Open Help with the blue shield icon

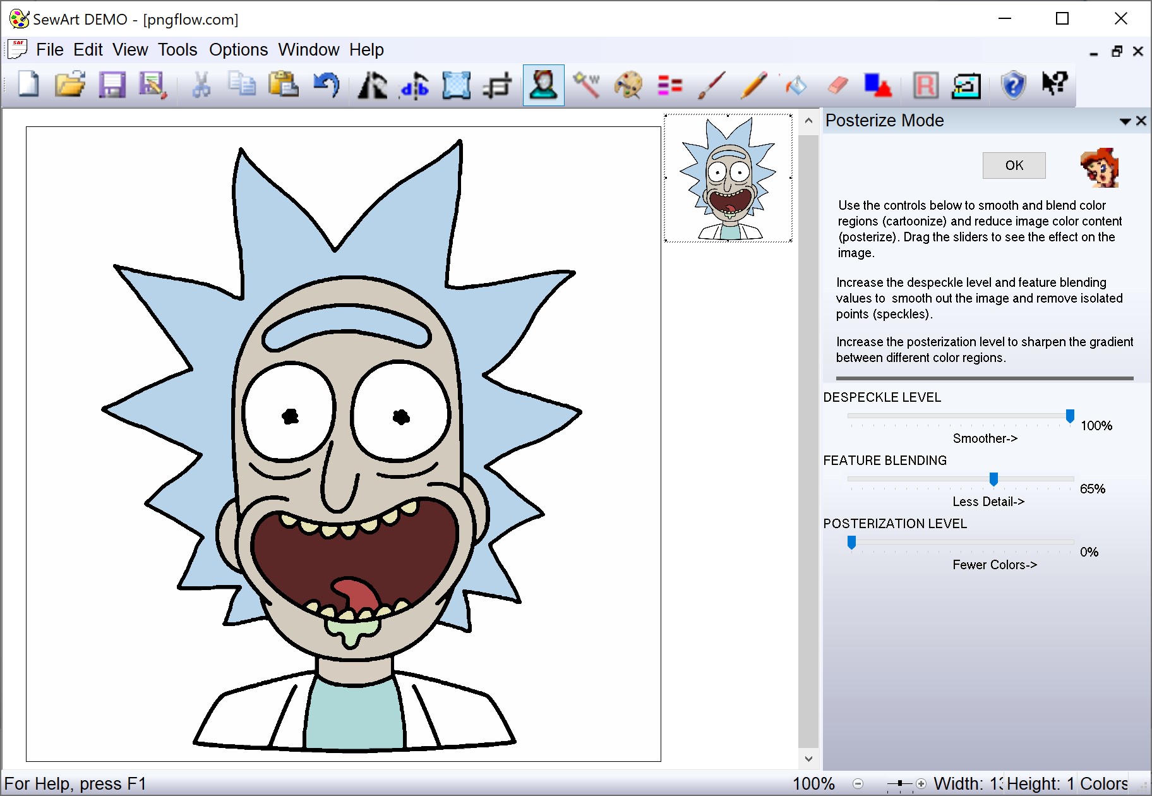tap(1013, 85)
